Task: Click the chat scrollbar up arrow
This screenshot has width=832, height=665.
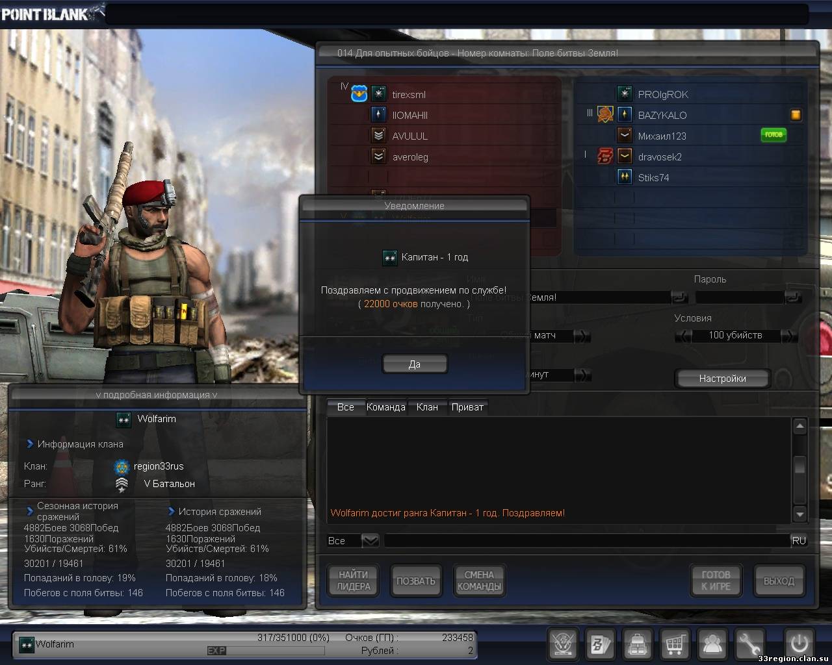Action: 800,426
